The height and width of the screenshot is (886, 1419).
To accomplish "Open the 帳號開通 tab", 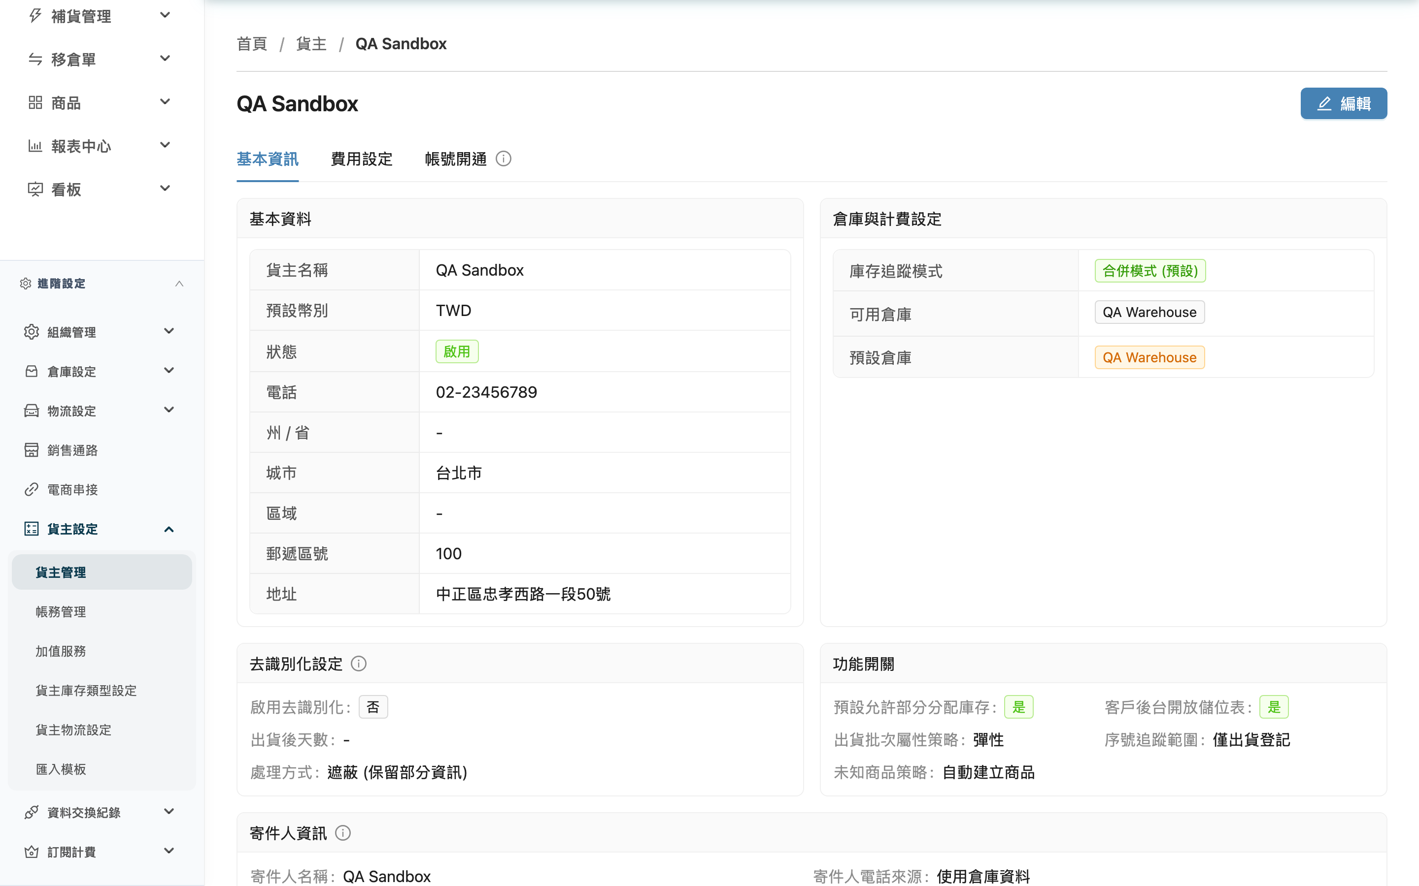I will click(456, 159).
